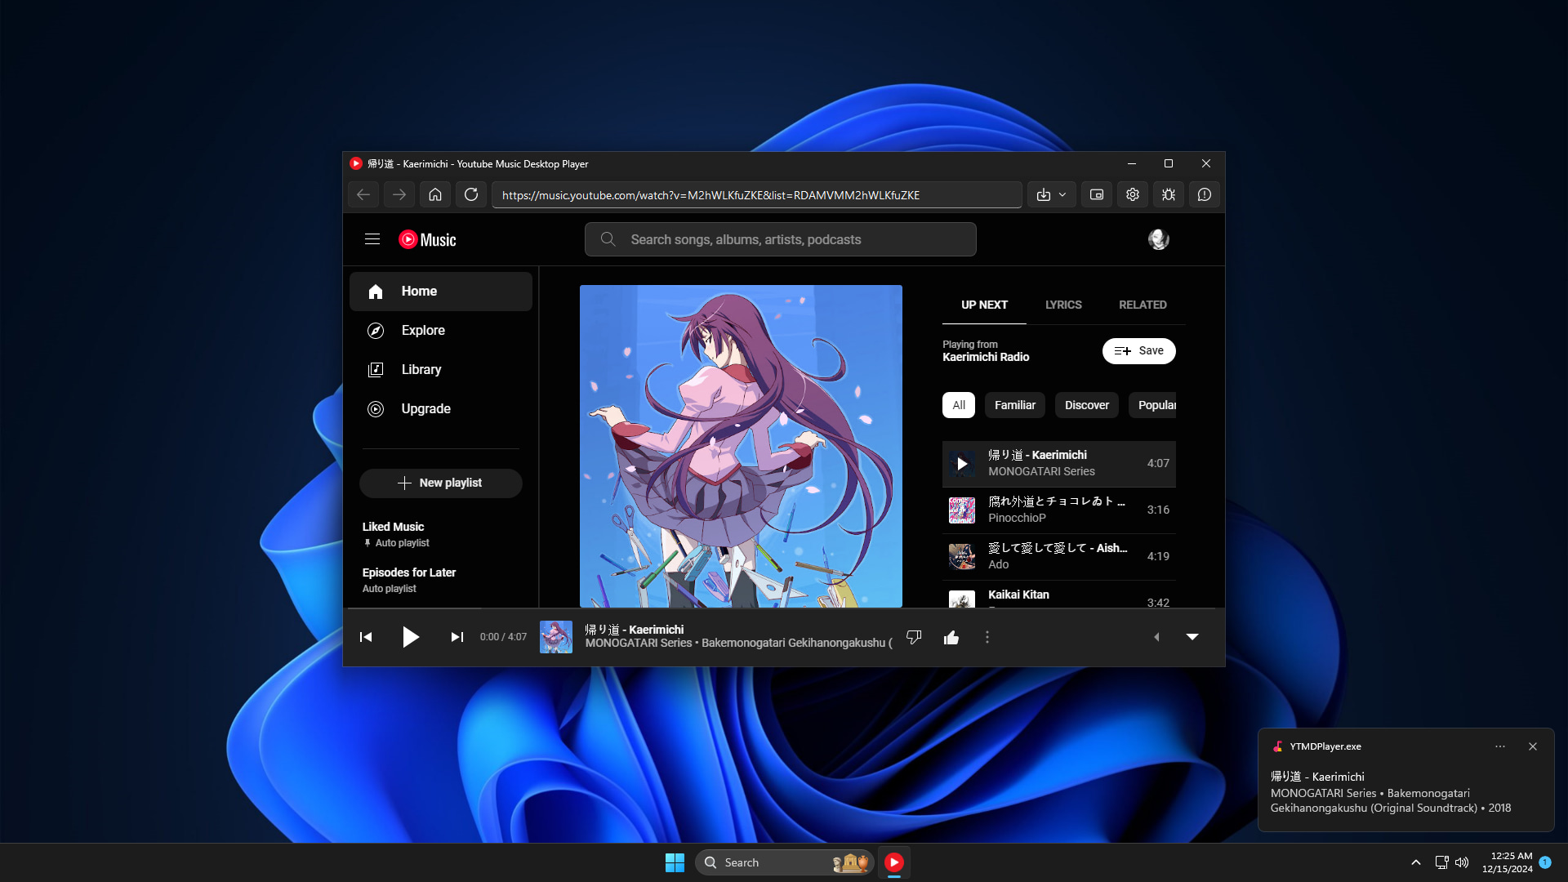Open the Episodes for Later playlist
1568x882 pixels.
point(441,580)
